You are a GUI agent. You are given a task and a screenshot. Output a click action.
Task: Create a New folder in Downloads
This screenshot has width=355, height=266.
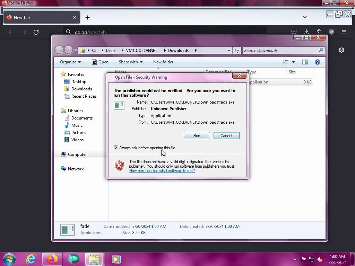click(163, 62)
